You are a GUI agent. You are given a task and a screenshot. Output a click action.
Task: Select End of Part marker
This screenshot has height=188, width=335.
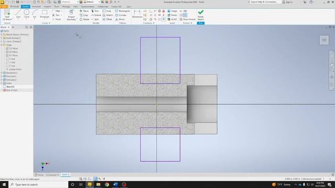(10, 90)
